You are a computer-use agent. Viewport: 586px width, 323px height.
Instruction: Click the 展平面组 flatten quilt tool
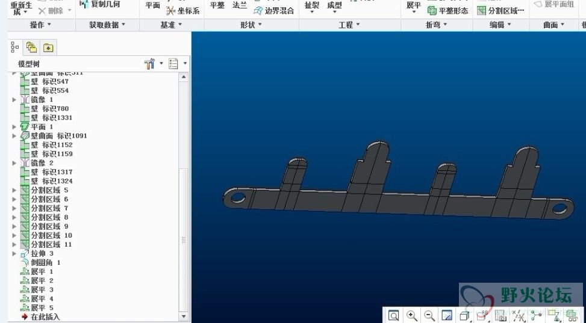pyautogui.click(x=554, y=4)
